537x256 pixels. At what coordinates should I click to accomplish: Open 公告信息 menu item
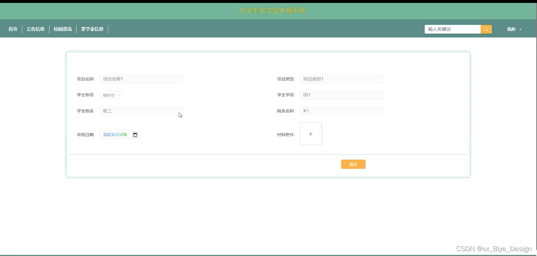(x=36, y=29)
